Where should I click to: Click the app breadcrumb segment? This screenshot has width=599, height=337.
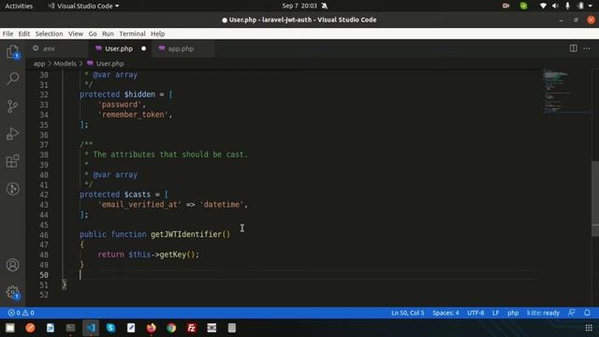pos(39,64)
